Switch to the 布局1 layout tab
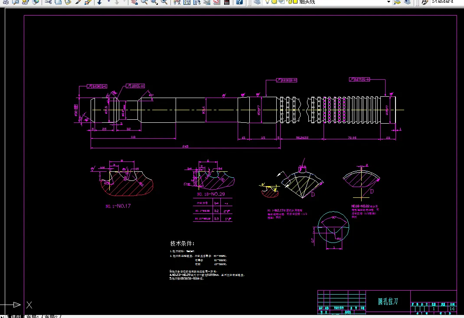464x318 pixels. pyautogui.click(x=32, y=316)
